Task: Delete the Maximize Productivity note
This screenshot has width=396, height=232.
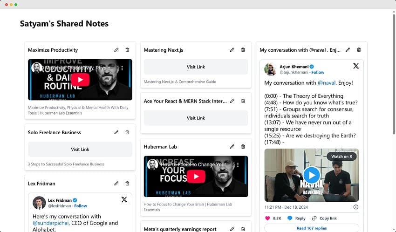Action: (127, 50)
